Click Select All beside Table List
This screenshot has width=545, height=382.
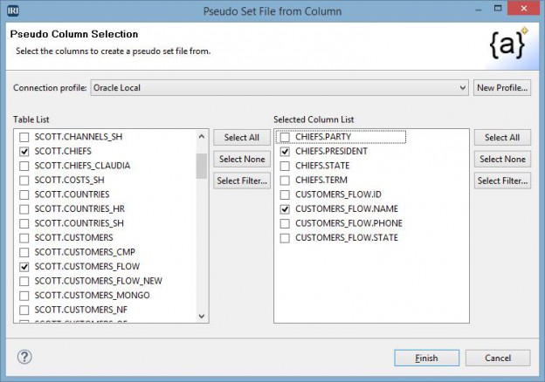click(x=242, y=138)
